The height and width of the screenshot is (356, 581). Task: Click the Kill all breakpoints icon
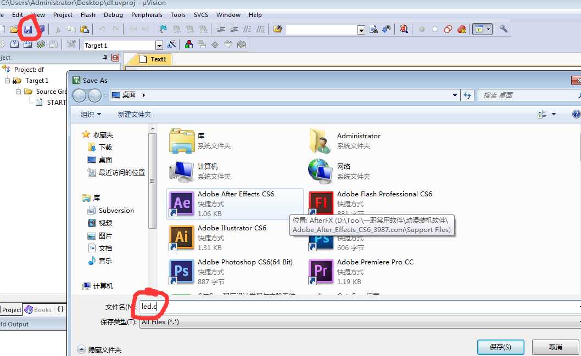point(461,29)
